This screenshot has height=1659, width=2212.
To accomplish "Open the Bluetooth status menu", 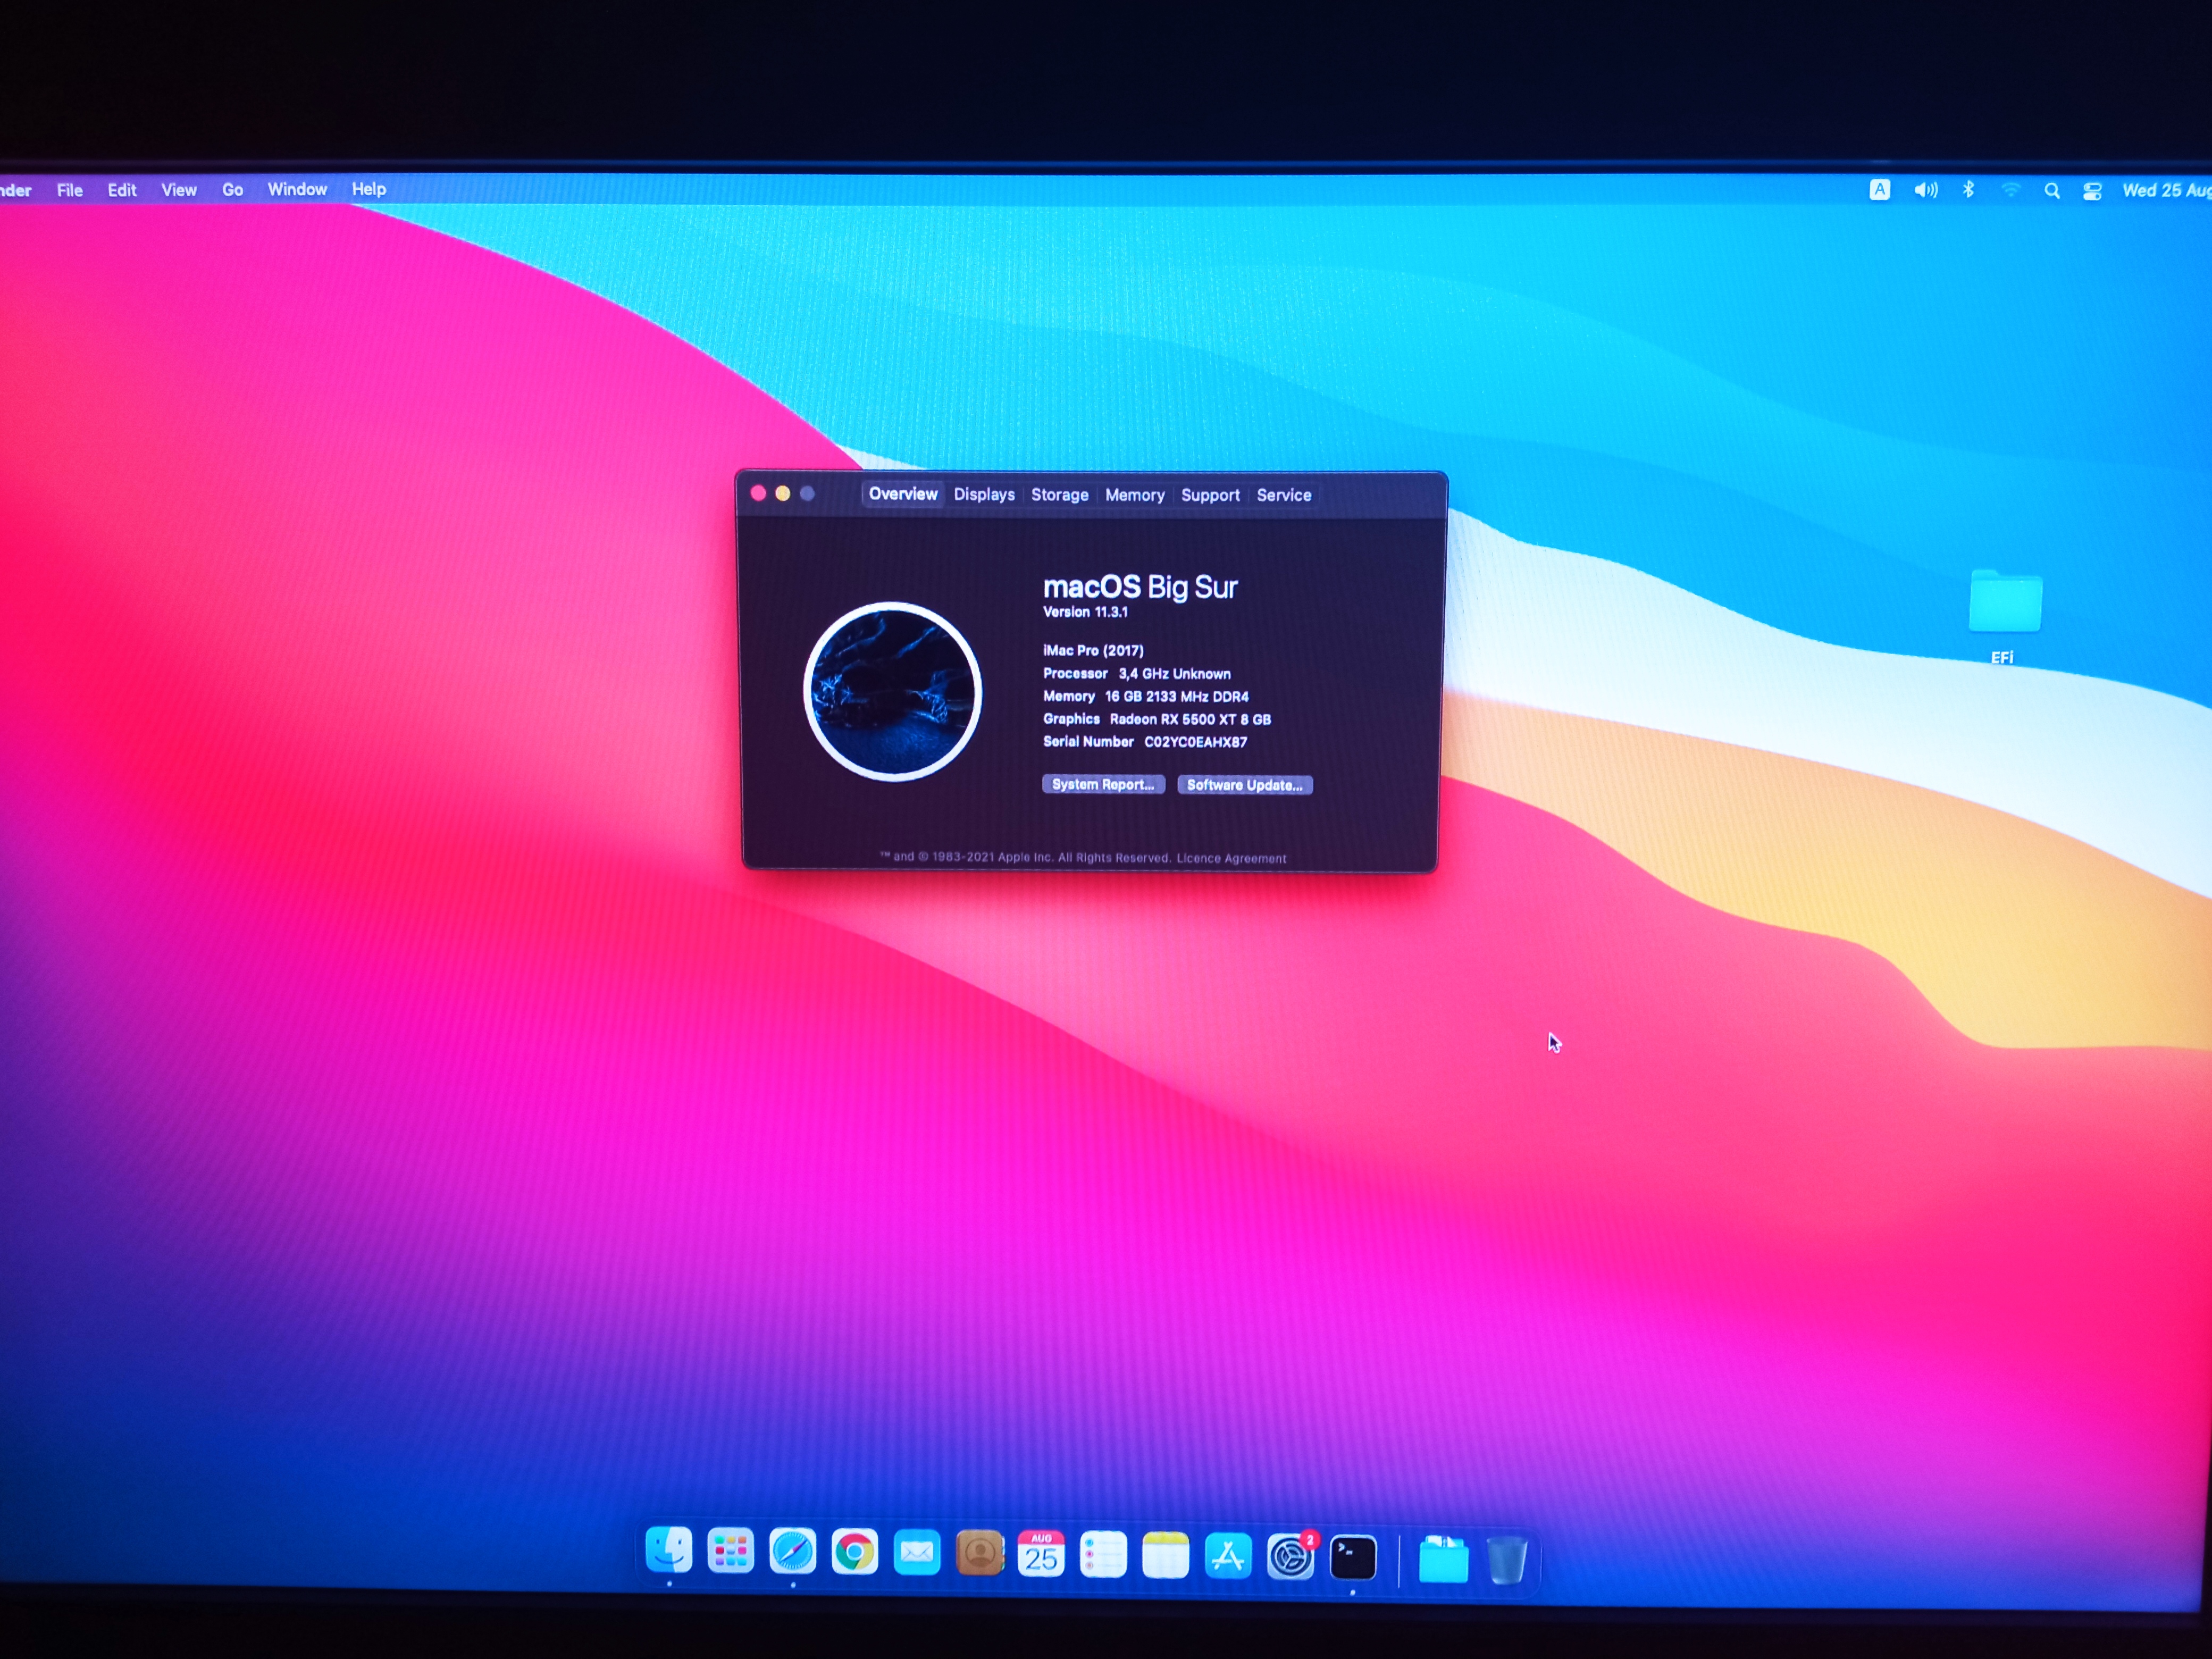I will coord(1968,190).
